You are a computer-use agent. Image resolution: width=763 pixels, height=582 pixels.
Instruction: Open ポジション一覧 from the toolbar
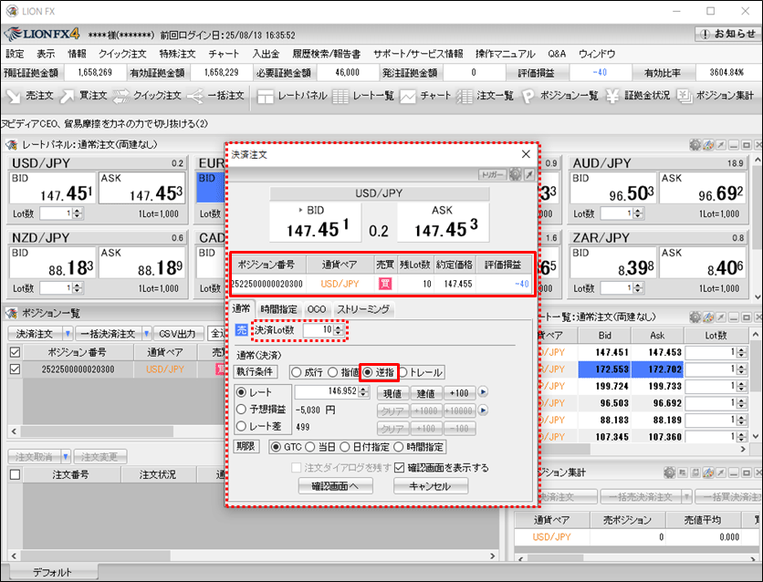pyautogui.click(x=564, y=95)
